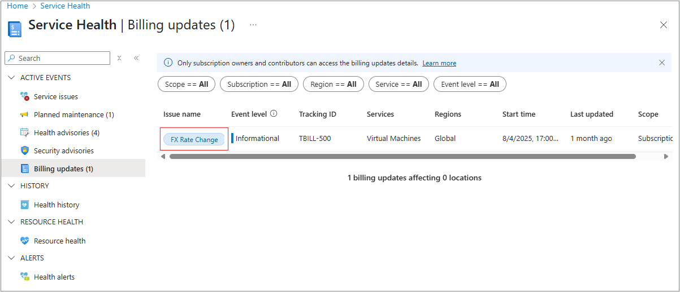Click the search magnifier icon

click(x=12, y=58)
